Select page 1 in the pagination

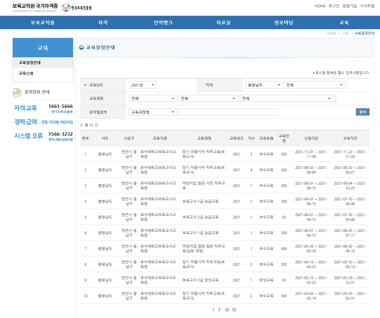point(213,310)
